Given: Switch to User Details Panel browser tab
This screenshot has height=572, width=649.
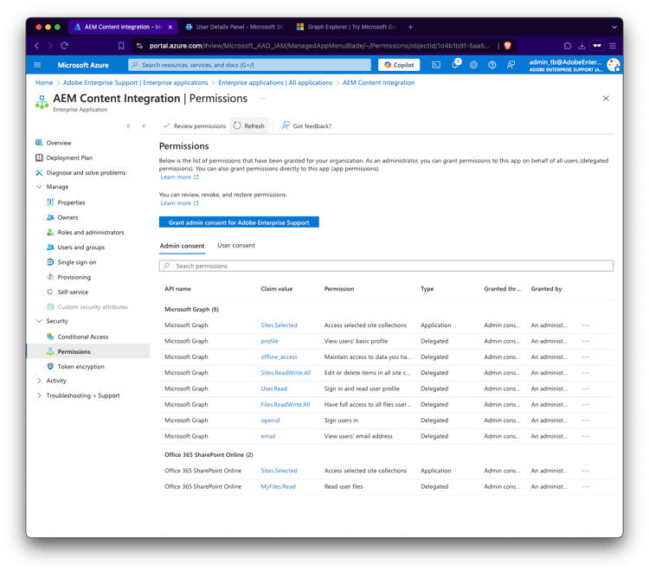Looking at the screenshot, I should pyautogui.click(x=235, y=27).
